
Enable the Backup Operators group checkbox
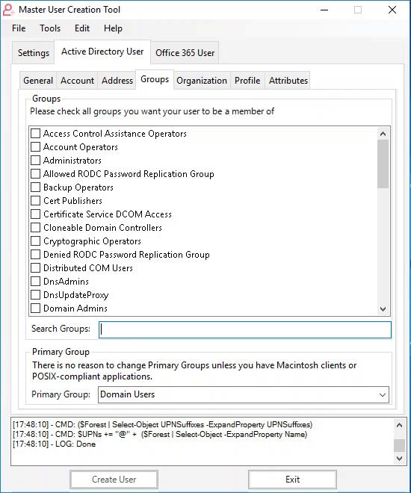[x=36, y=187]
